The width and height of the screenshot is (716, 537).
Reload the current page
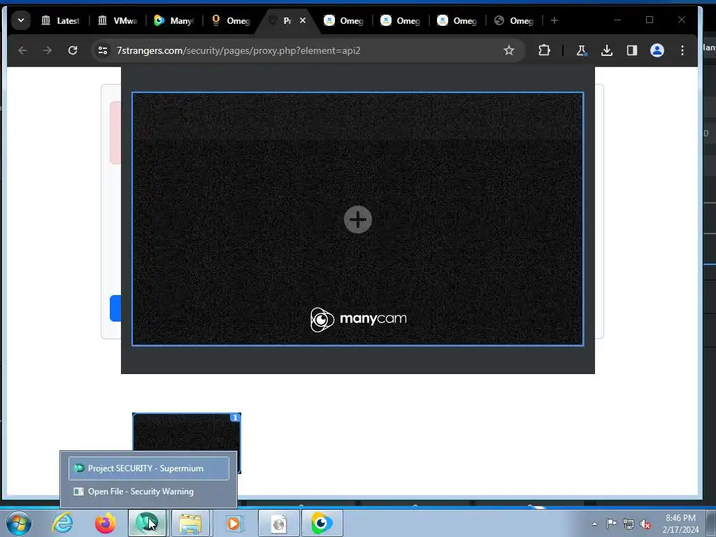73,50
